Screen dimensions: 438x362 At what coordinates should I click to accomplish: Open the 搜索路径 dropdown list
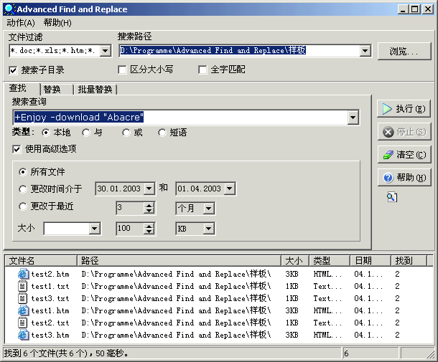[365, 51]
